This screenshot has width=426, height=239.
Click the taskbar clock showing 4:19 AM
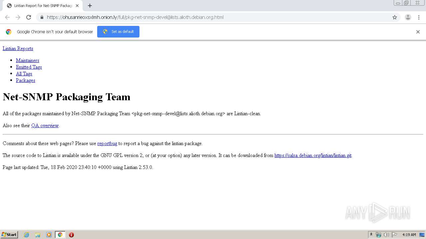tap(409, 235)
